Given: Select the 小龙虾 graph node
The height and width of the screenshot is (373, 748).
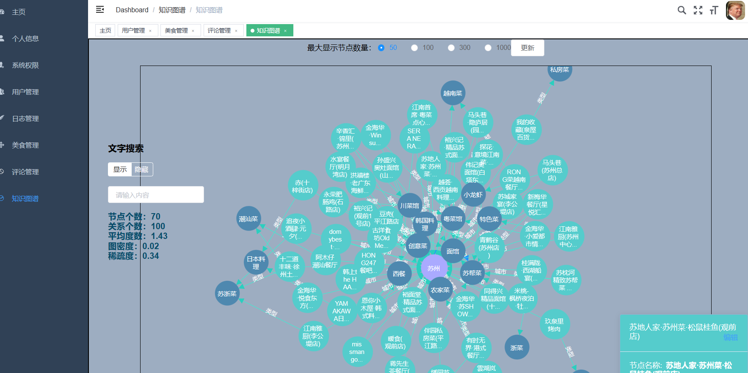Looking at the screenshot, I should coord(473,195).
